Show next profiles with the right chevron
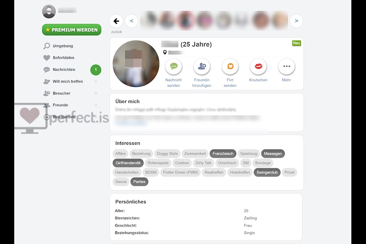This screenshot has height=244, width=366. 296,21
